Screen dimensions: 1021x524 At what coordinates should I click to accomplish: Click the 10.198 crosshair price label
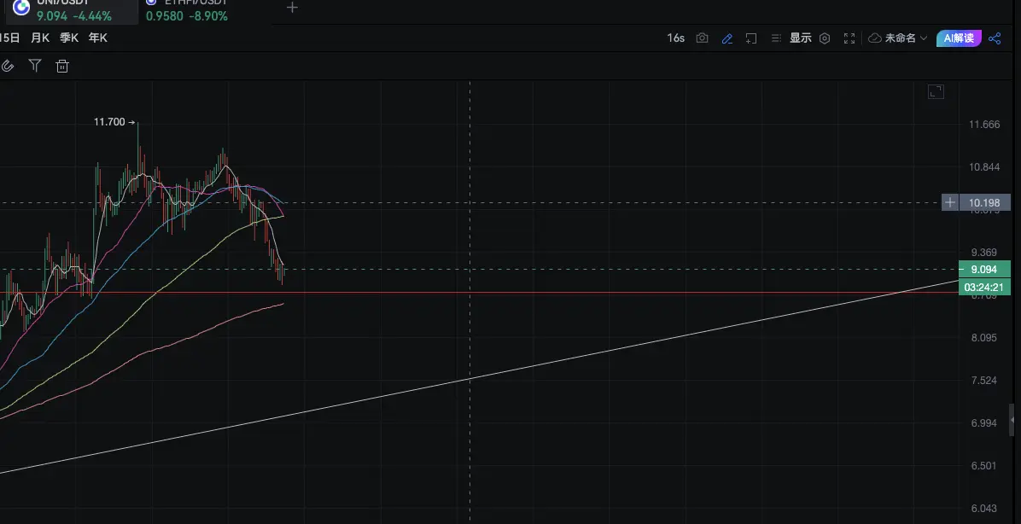tap(984, 202)
